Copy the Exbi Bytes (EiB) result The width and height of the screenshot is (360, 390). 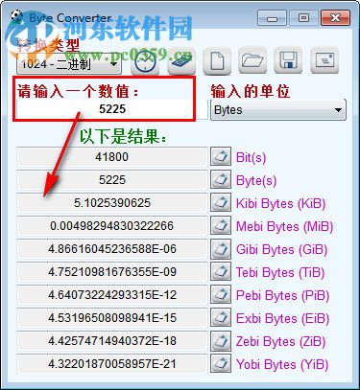pos(221,317)
